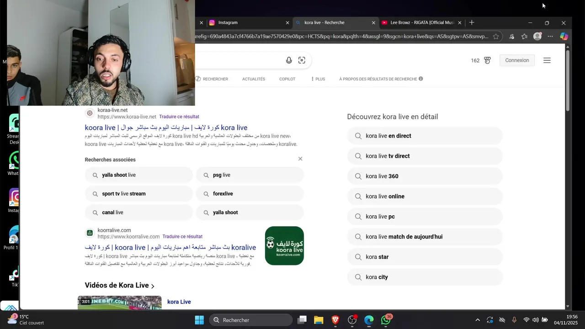The height and width of the screenshot is (329, 585).
Task: Search related canal live
Action: pos(138,212)
